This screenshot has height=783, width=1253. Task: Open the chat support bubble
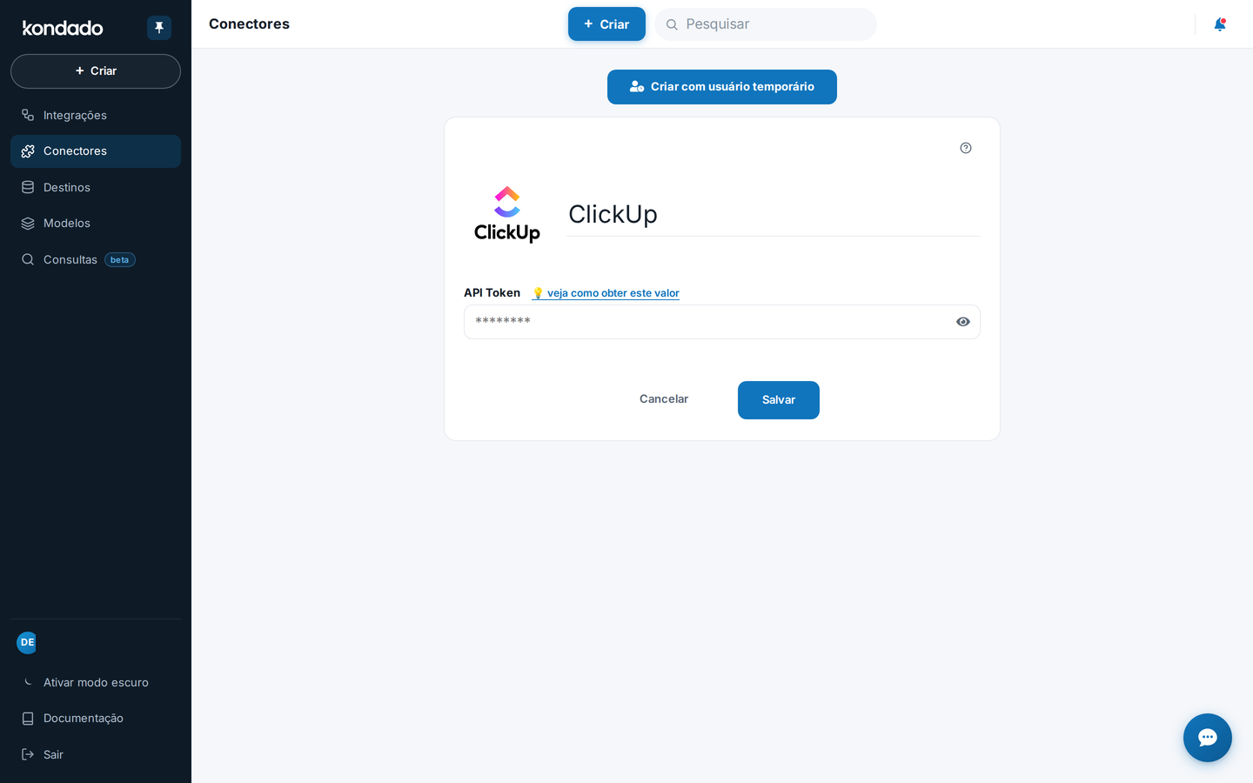tap(1208, 738)
